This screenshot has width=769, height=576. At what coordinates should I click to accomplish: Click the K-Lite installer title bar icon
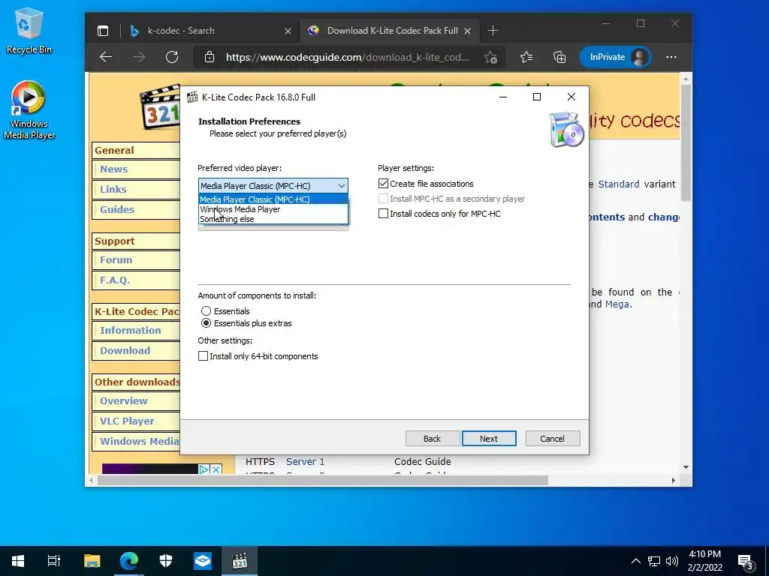tap(192, 97)
